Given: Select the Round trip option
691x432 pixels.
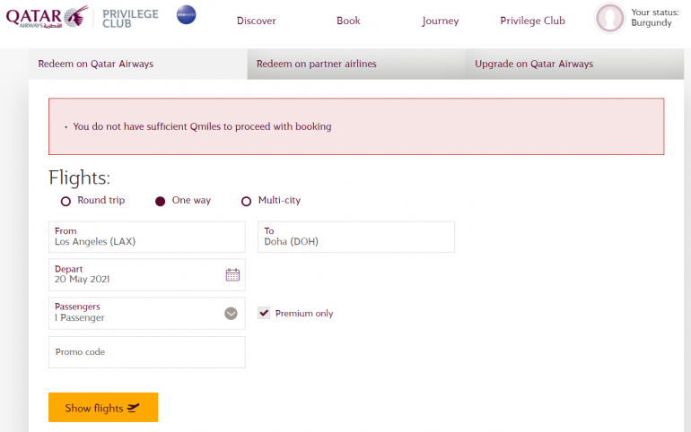Looking at the screenshot, I should point(66,201).
